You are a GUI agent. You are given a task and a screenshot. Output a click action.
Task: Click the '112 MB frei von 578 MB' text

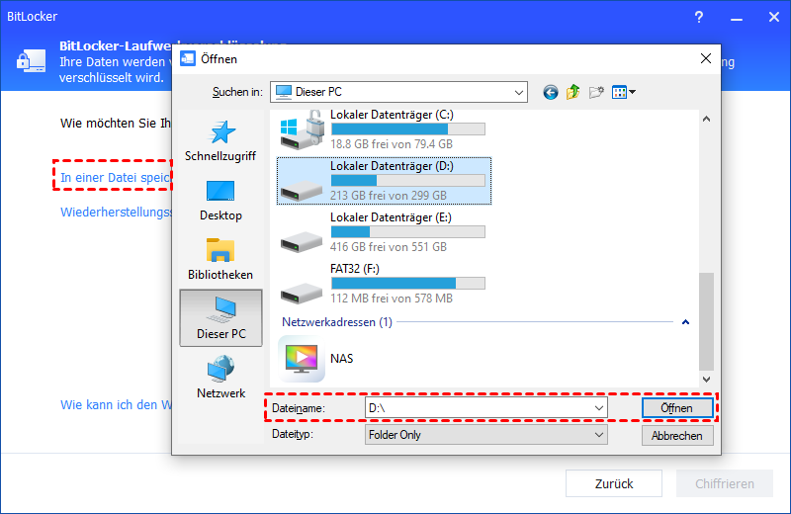pyautogui.click(x=392, y=299)
